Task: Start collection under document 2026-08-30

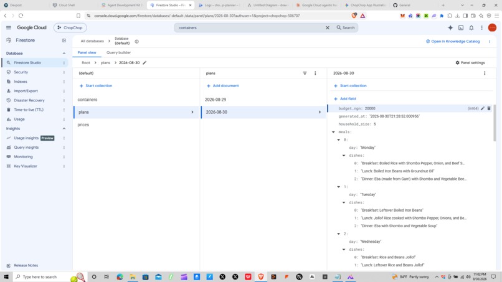Action: click(x=350, y=86)
